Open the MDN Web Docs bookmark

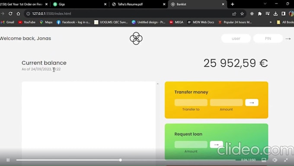(x=201, y=22)
